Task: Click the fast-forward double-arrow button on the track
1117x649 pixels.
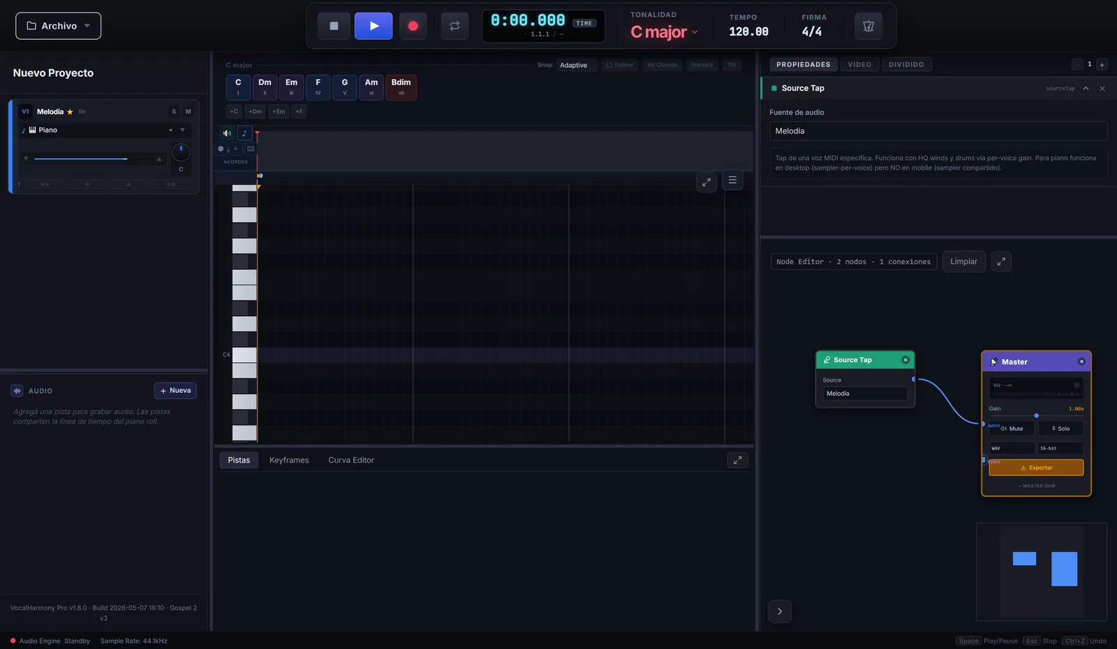Action: coord(171,184)
